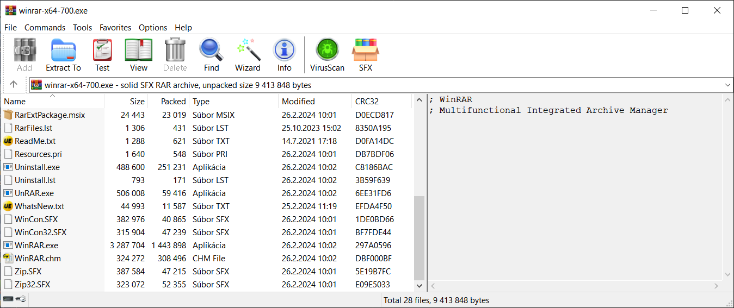Screen dimensions: 734x308
Task: Click the Extract To toolbar icon
Action: (x=63, y=55)
